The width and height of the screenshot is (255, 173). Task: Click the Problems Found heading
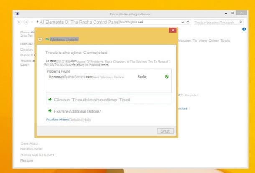point(59,71)
